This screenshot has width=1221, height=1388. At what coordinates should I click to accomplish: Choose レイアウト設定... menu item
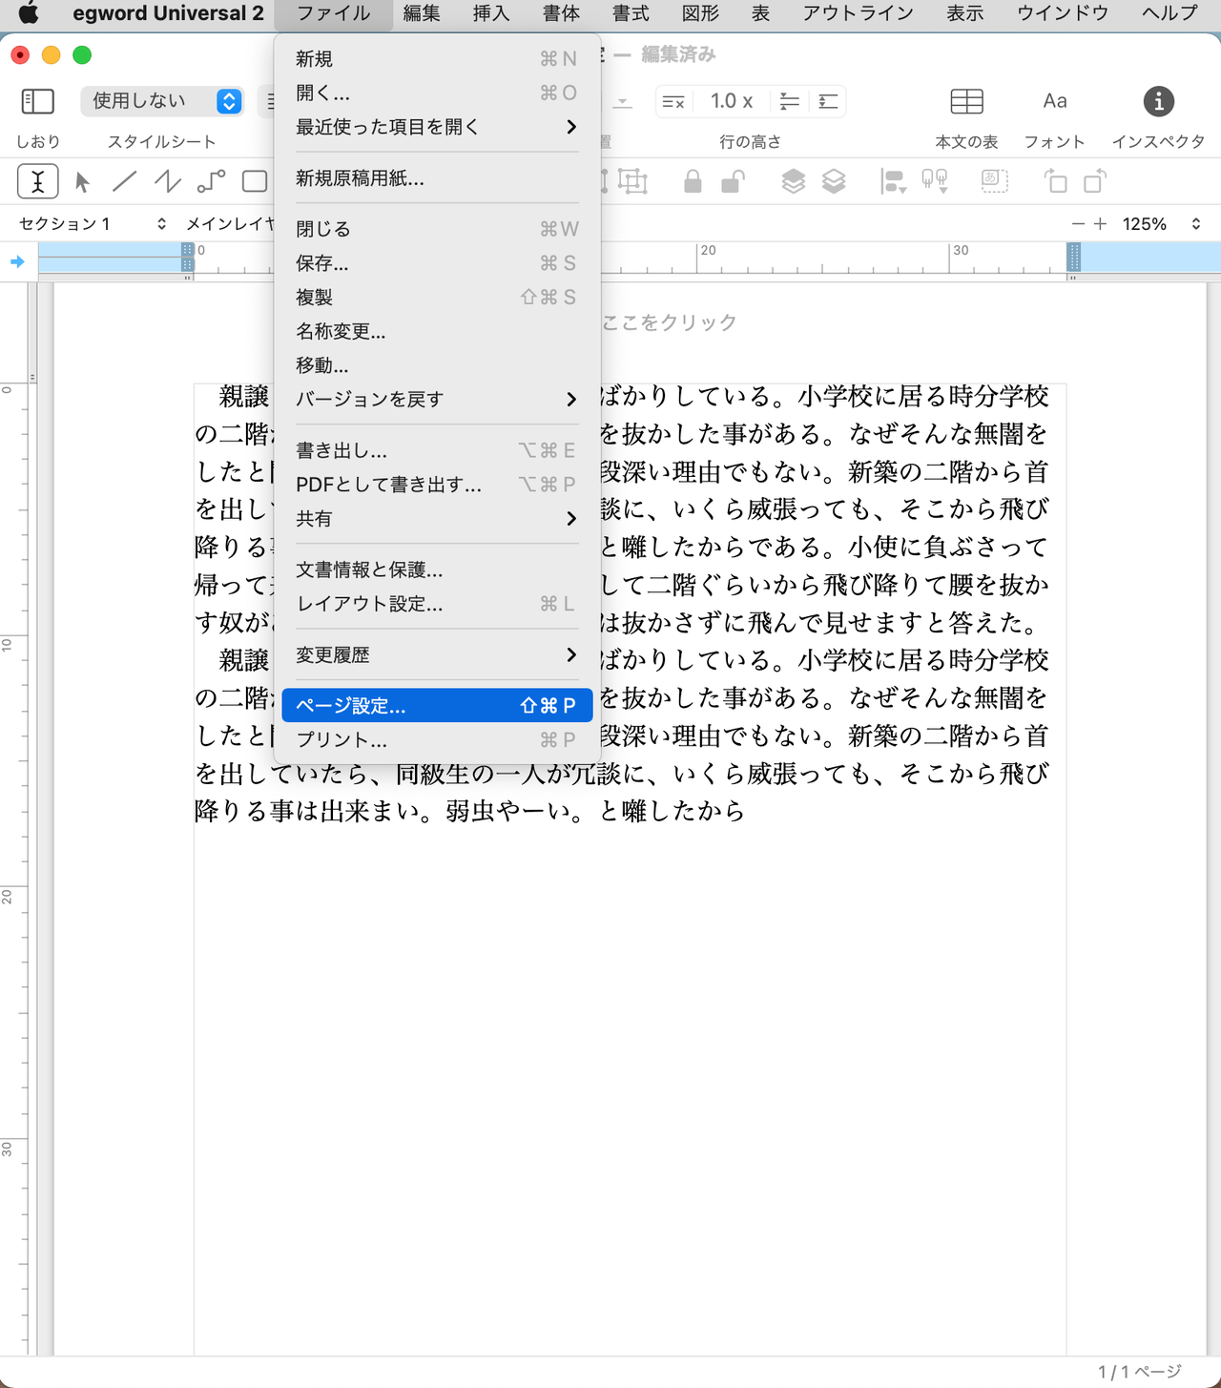coord(437,603)
